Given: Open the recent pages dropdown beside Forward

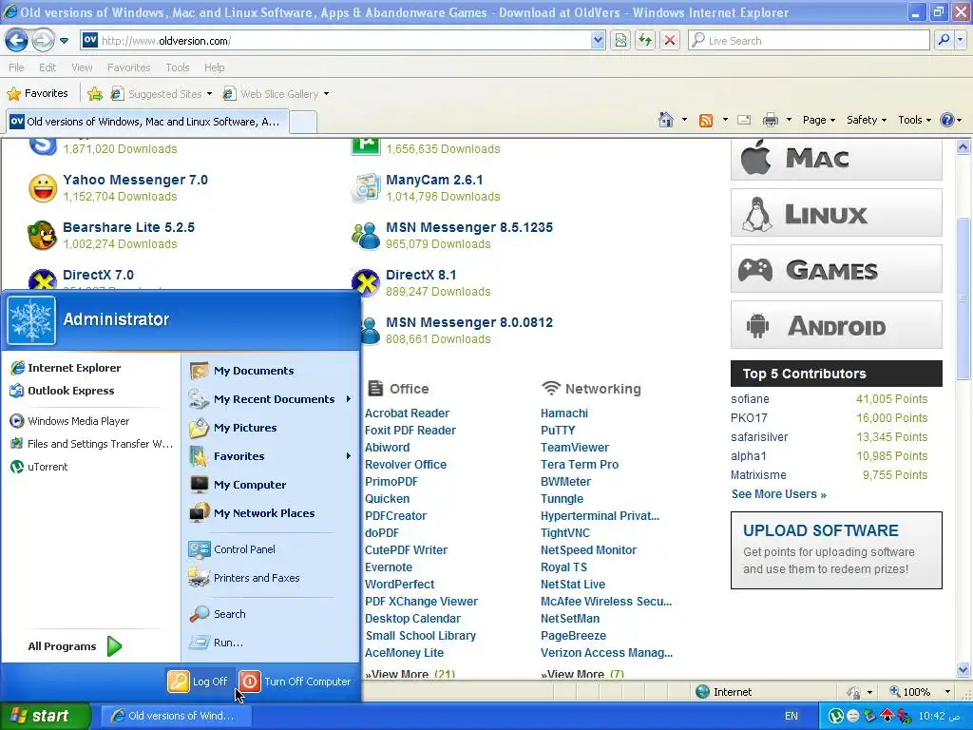Looking at the screenshot, I should (64, 41).
